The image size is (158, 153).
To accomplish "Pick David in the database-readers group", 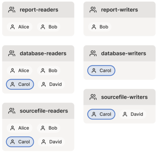I will 51,84.
